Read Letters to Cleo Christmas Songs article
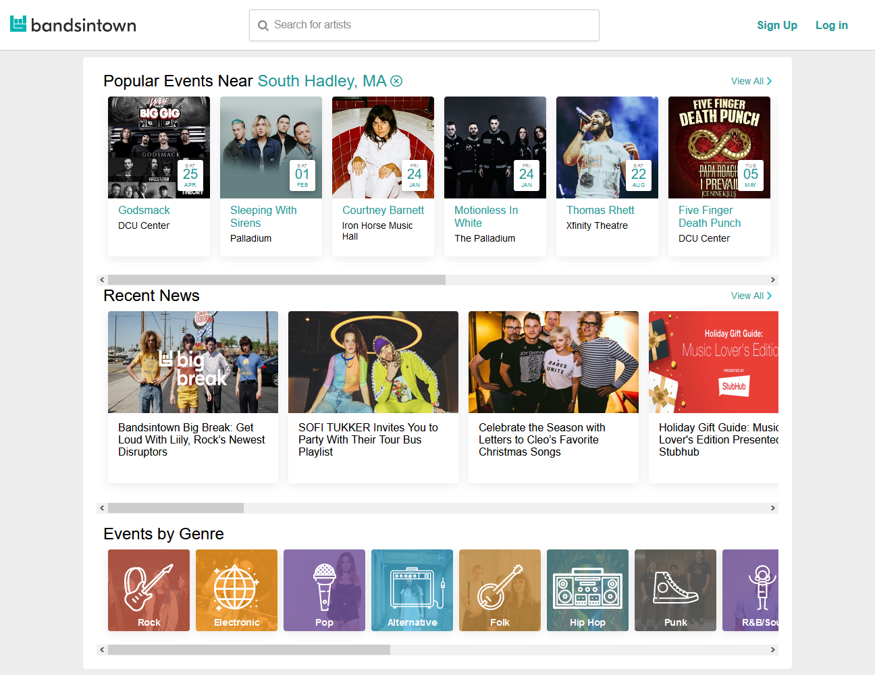 tap(542, 439)
